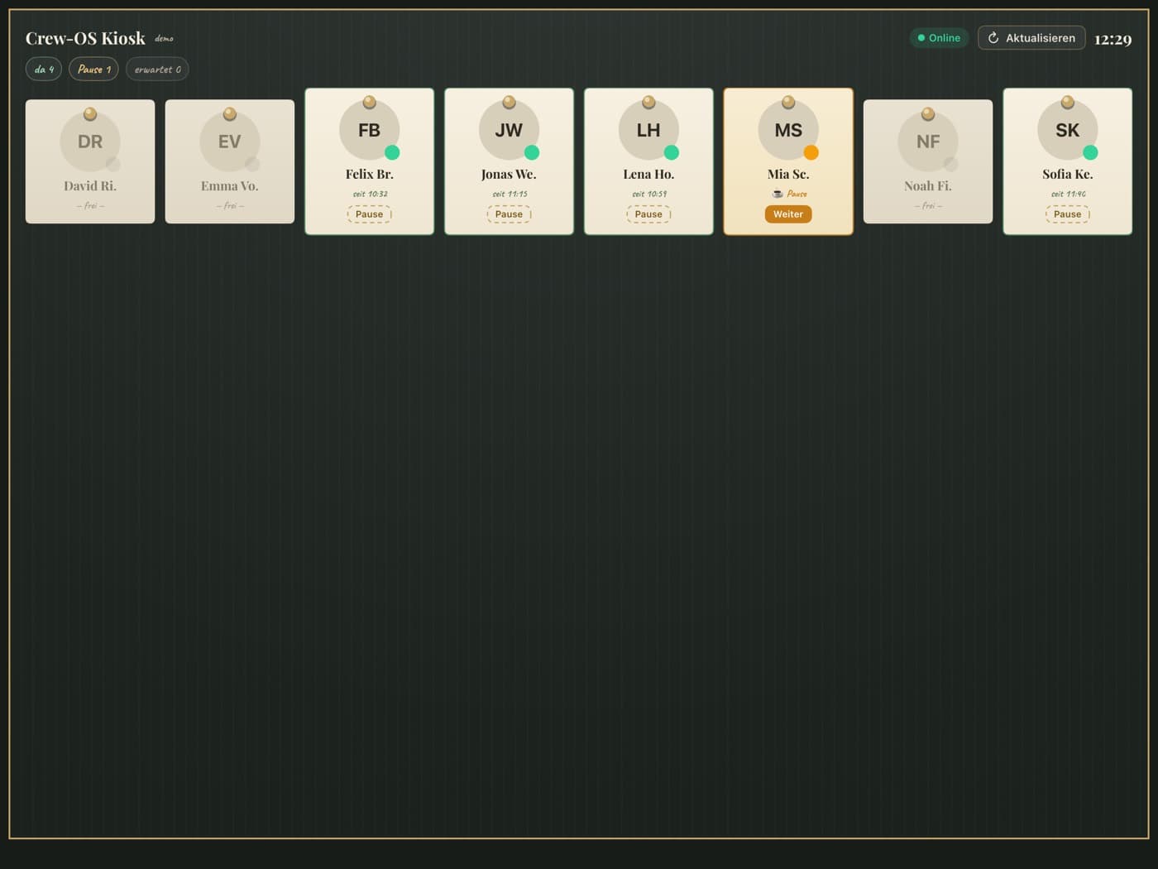This screenshot has height=869, width=1158.
Task: Click the green status dot on Jonas We.
Action: 532,152
